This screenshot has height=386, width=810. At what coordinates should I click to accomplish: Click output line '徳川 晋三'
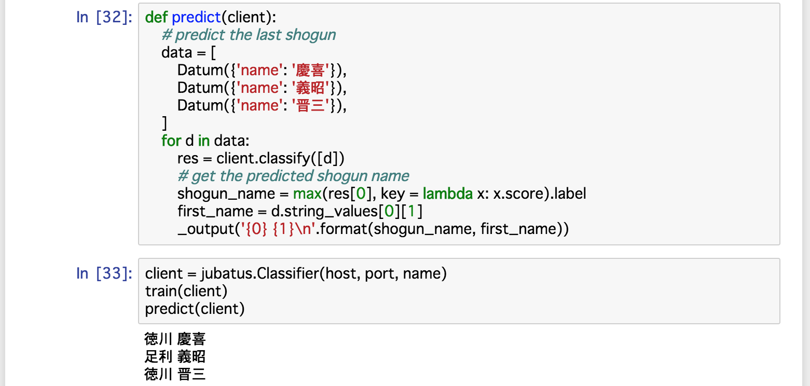click(x=175, y=374)
